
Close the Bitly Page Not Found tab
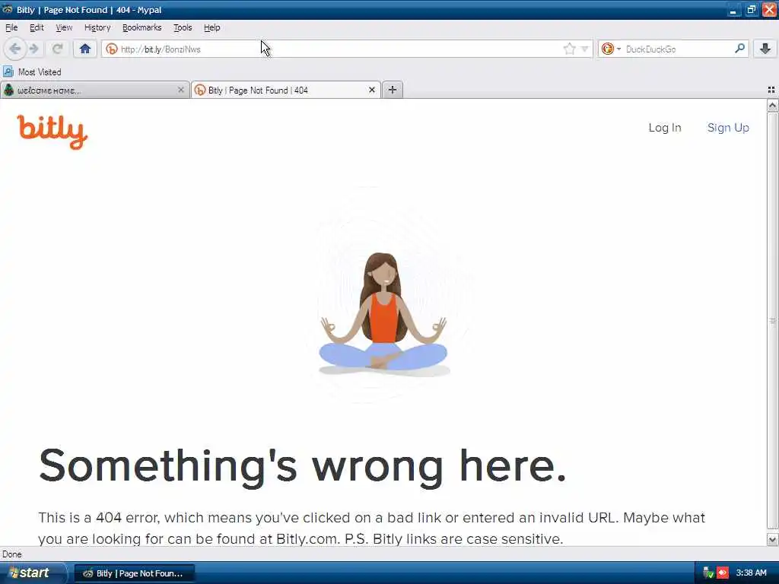click(x=371, y=90)
